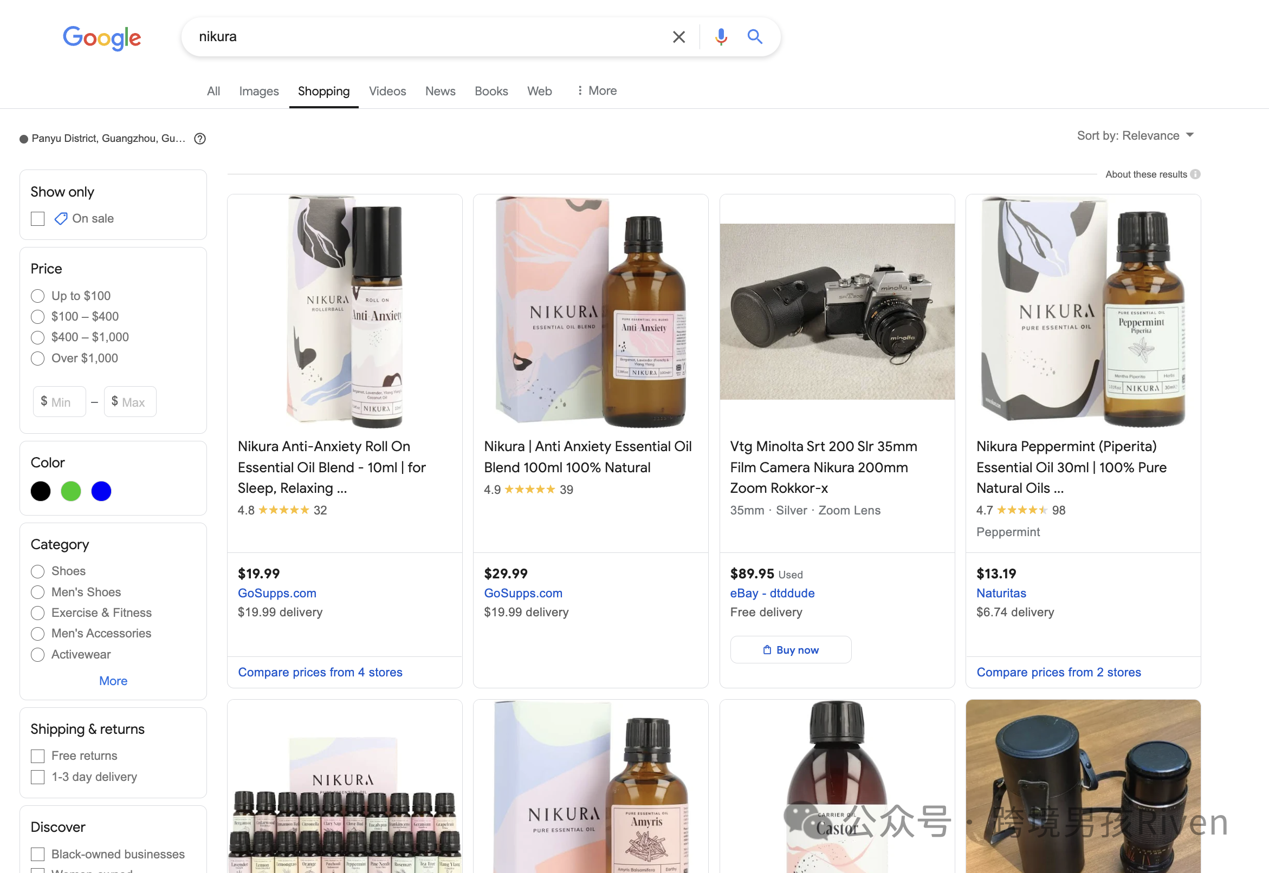Select the $100 – $400 price range
Image resolution: width=1269 pixels, height=873 pixels.
click(x=38, y=317)
